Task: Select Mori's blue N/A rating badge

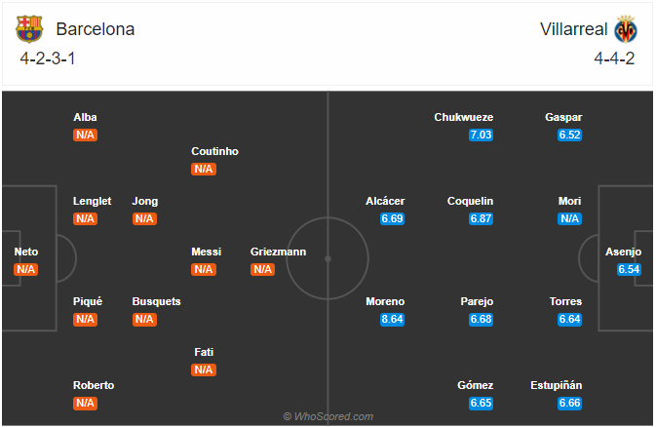Action: point(569,218)
